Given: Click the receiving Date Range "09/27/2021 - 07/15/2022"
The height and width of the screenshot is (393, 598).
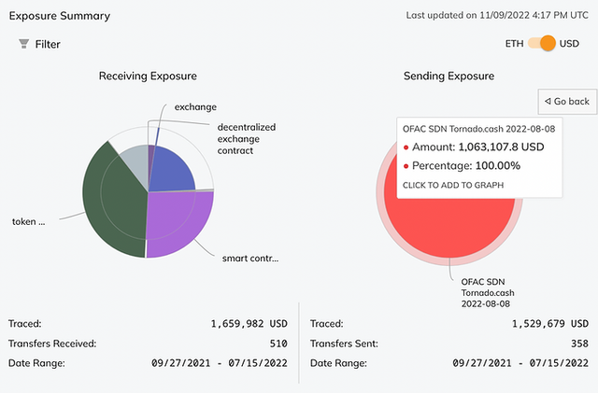Looking at the screenshot, I should (220, 363).
